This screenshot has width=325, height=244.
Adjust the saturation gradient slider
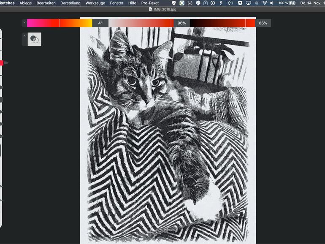tap(141, 23)
